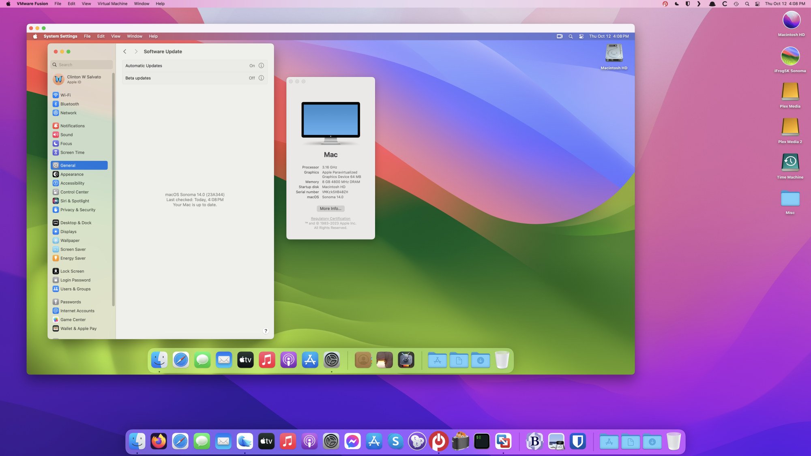Open Downloads folder in guest Dock
This screenshot has width=811, height=456.
click(x=481, y=360)
